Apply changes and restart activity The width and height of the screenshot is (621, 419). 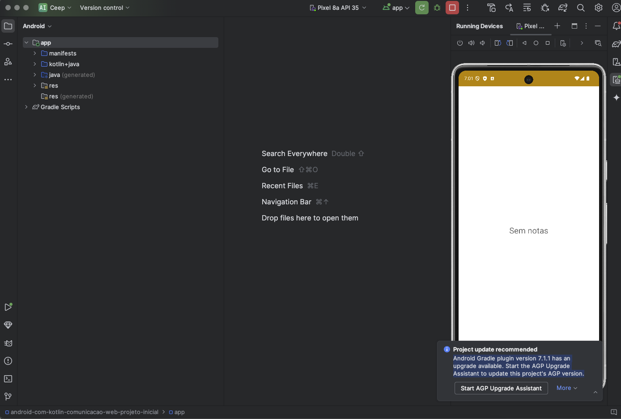click(509, 8)
